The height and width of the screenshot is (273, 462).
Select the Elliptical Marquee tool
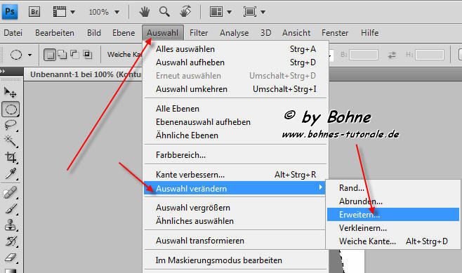click(11, 109)
